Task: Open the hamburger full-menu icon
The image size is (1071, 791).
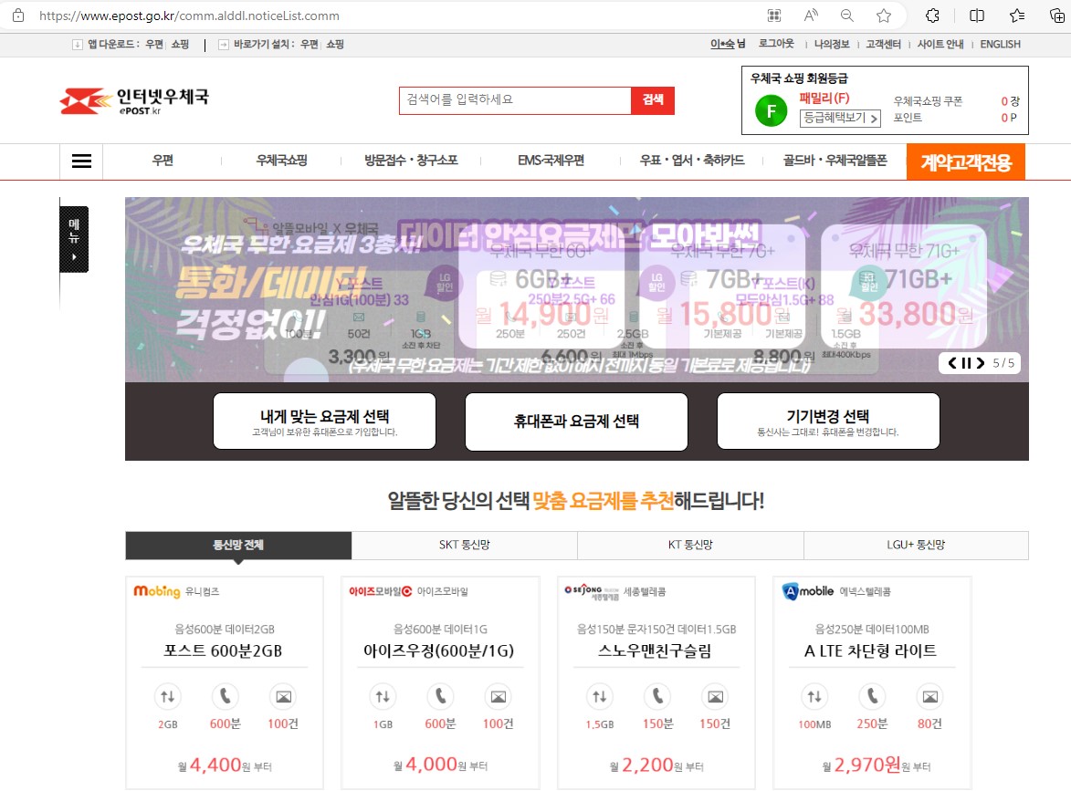Action: tap(81, 161)
